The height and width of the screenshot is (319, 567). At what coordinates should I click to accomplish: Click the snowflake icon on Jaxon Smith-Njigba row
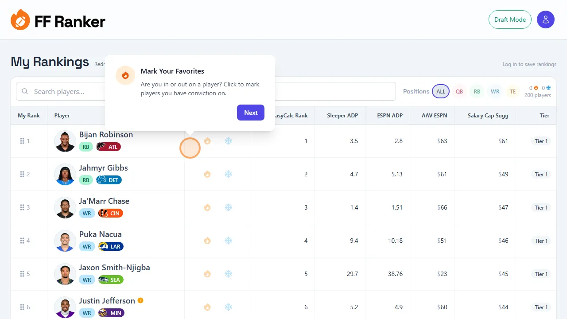click(229, 274)
